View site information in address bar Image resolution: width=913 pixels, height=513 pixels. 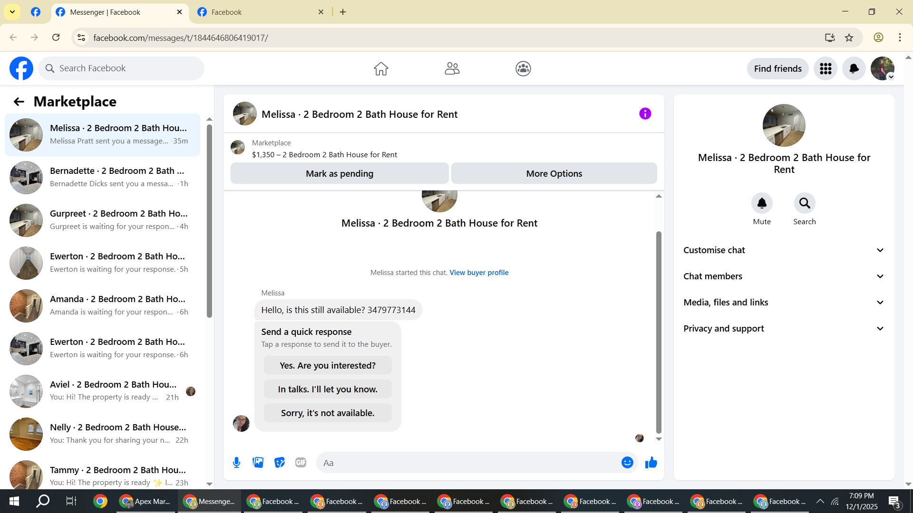click(81, 38)
